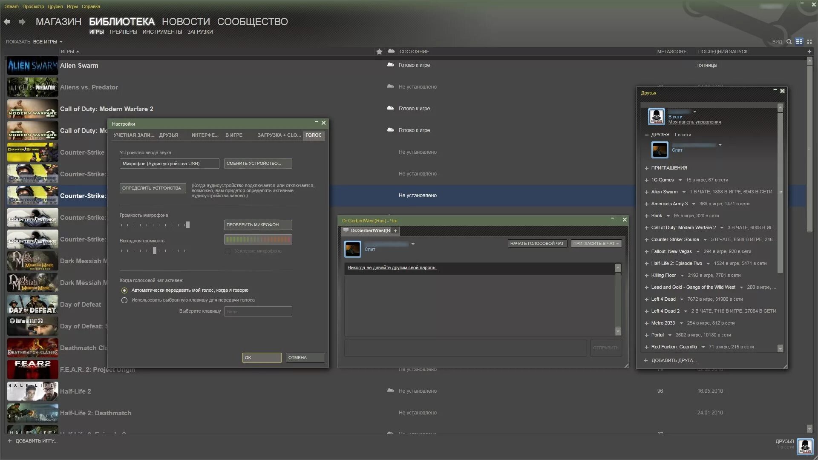Open F.E.A.R. 2 game thumbnail
The width and height of the screenshot is (818, 460).
point(33,369)
